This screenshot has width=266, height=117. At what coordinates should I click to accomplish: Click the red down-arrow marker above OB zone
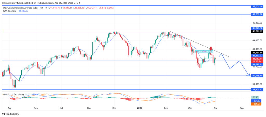[210, 48]
